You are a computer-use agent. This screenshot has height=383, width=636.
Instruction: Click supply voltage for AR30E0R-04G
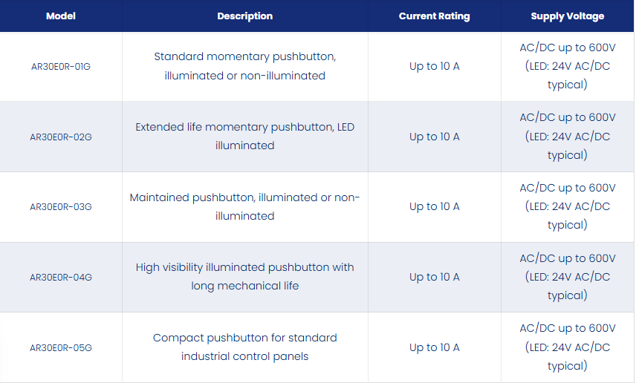tap(568, 277)
